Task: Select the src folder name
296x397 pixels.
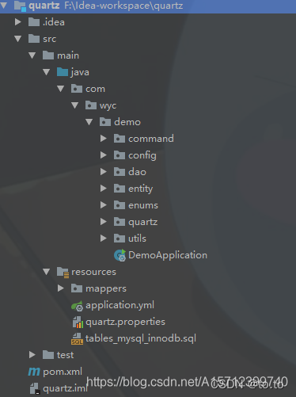Action: tap(50, 39)
